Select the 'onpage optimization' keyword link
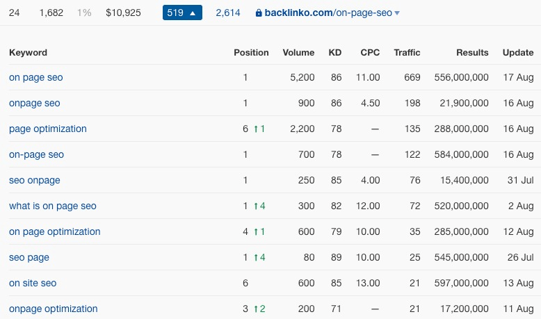This screenshot has height=319, width=541. pyautogui.click(x=53, y=309)
